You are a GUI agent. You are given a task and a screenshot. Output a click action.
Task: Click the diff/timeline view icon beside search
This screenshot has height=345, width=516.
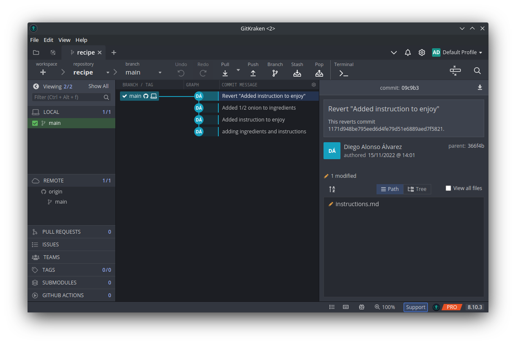[x=455, y=71]
